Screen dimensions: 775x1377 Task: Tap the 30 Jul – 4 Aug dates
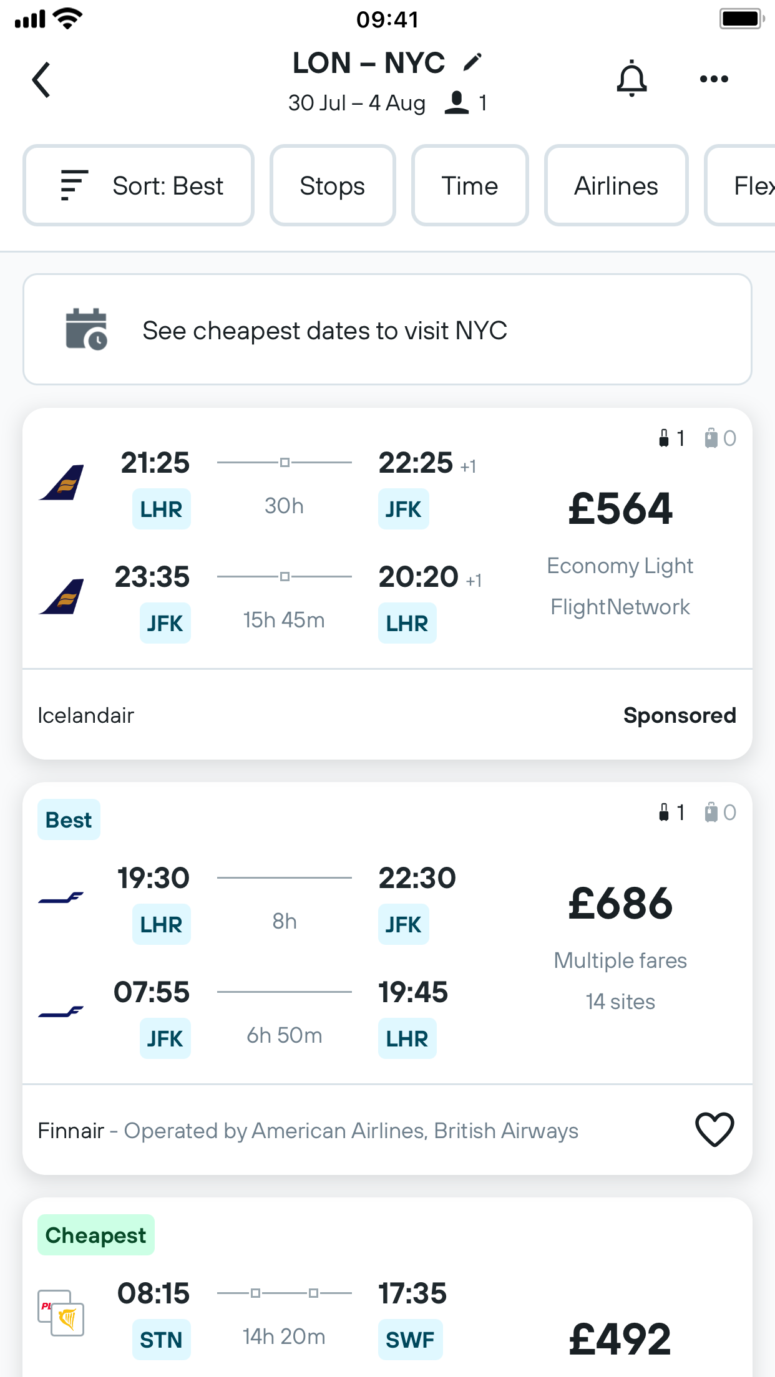357,103
